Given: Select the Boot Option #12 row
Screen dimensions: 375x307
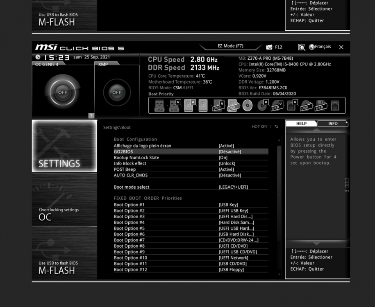Looking at the screenshot, I should [191, 270].
